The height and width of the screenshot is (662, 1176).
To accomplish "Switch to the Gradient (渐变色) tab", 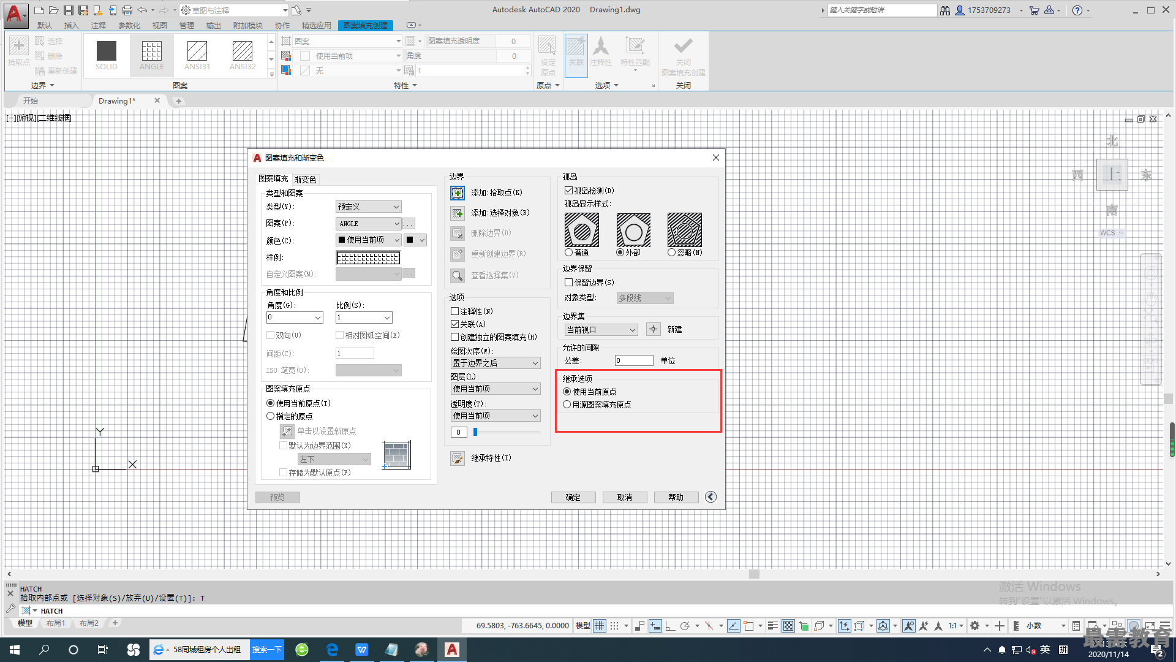I will point(305,180).
